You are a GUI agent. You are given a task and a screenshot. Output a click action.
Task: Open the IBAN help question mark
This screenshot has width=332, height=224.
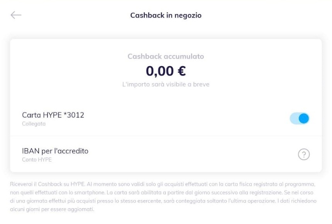pos(304,154)
